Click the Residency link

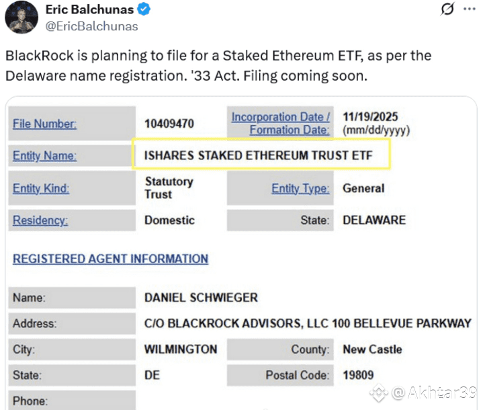tap(40, 220)
